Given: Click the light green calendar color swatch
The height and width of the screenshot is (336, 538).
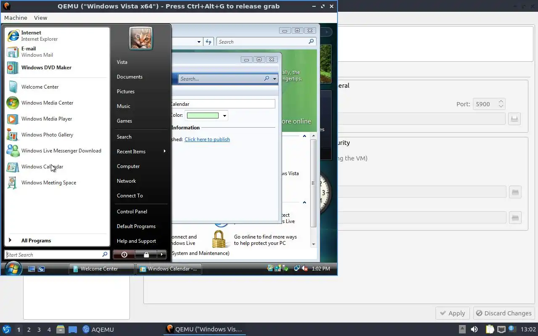Looking at the screenshot, I should [203, 115].
